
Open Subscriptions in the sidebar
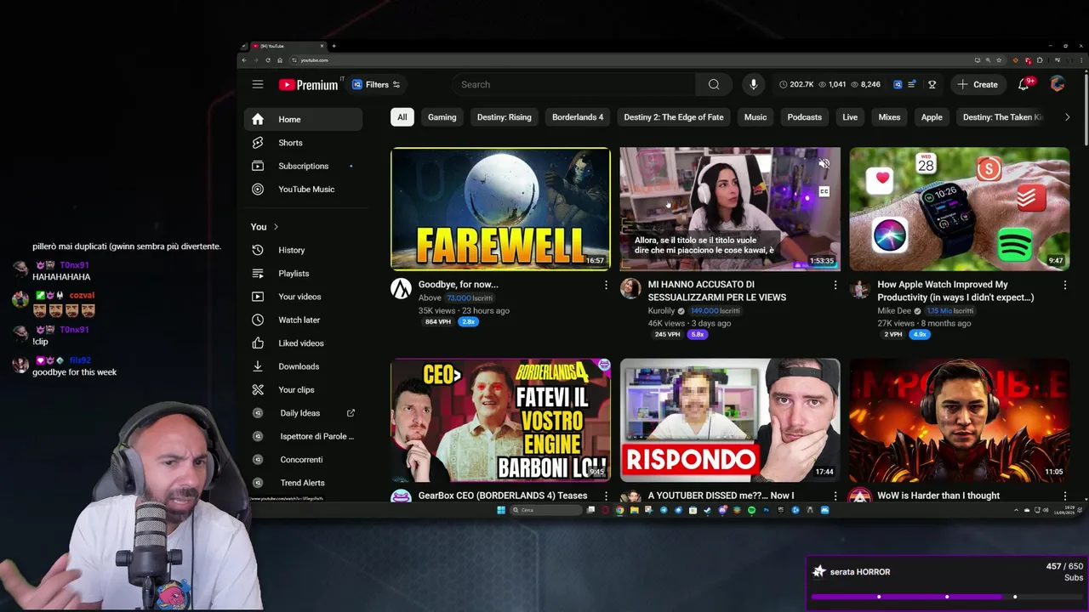pyautogui.click(x=303, y=166)
